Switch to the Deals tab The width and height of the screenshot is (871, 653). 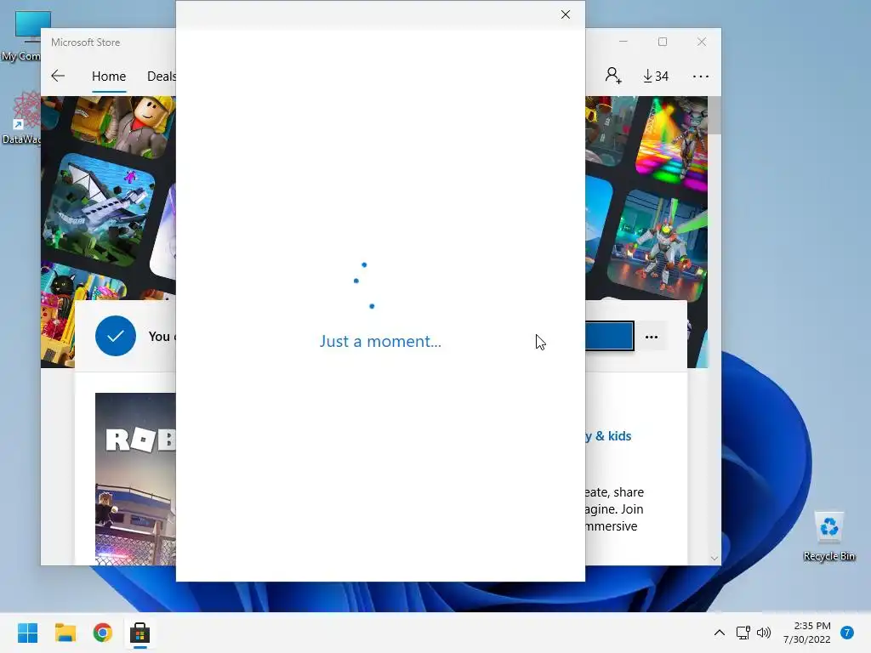(161, 76)
